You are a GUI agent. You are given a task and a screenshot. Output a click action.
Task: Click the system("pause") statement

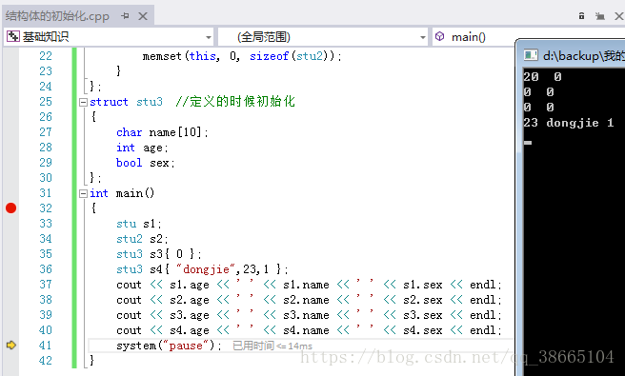[169, 346]
